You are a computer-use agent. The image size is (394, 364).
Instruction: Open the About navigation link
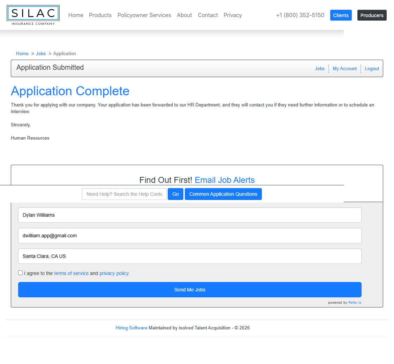click(x=184, y=15)
